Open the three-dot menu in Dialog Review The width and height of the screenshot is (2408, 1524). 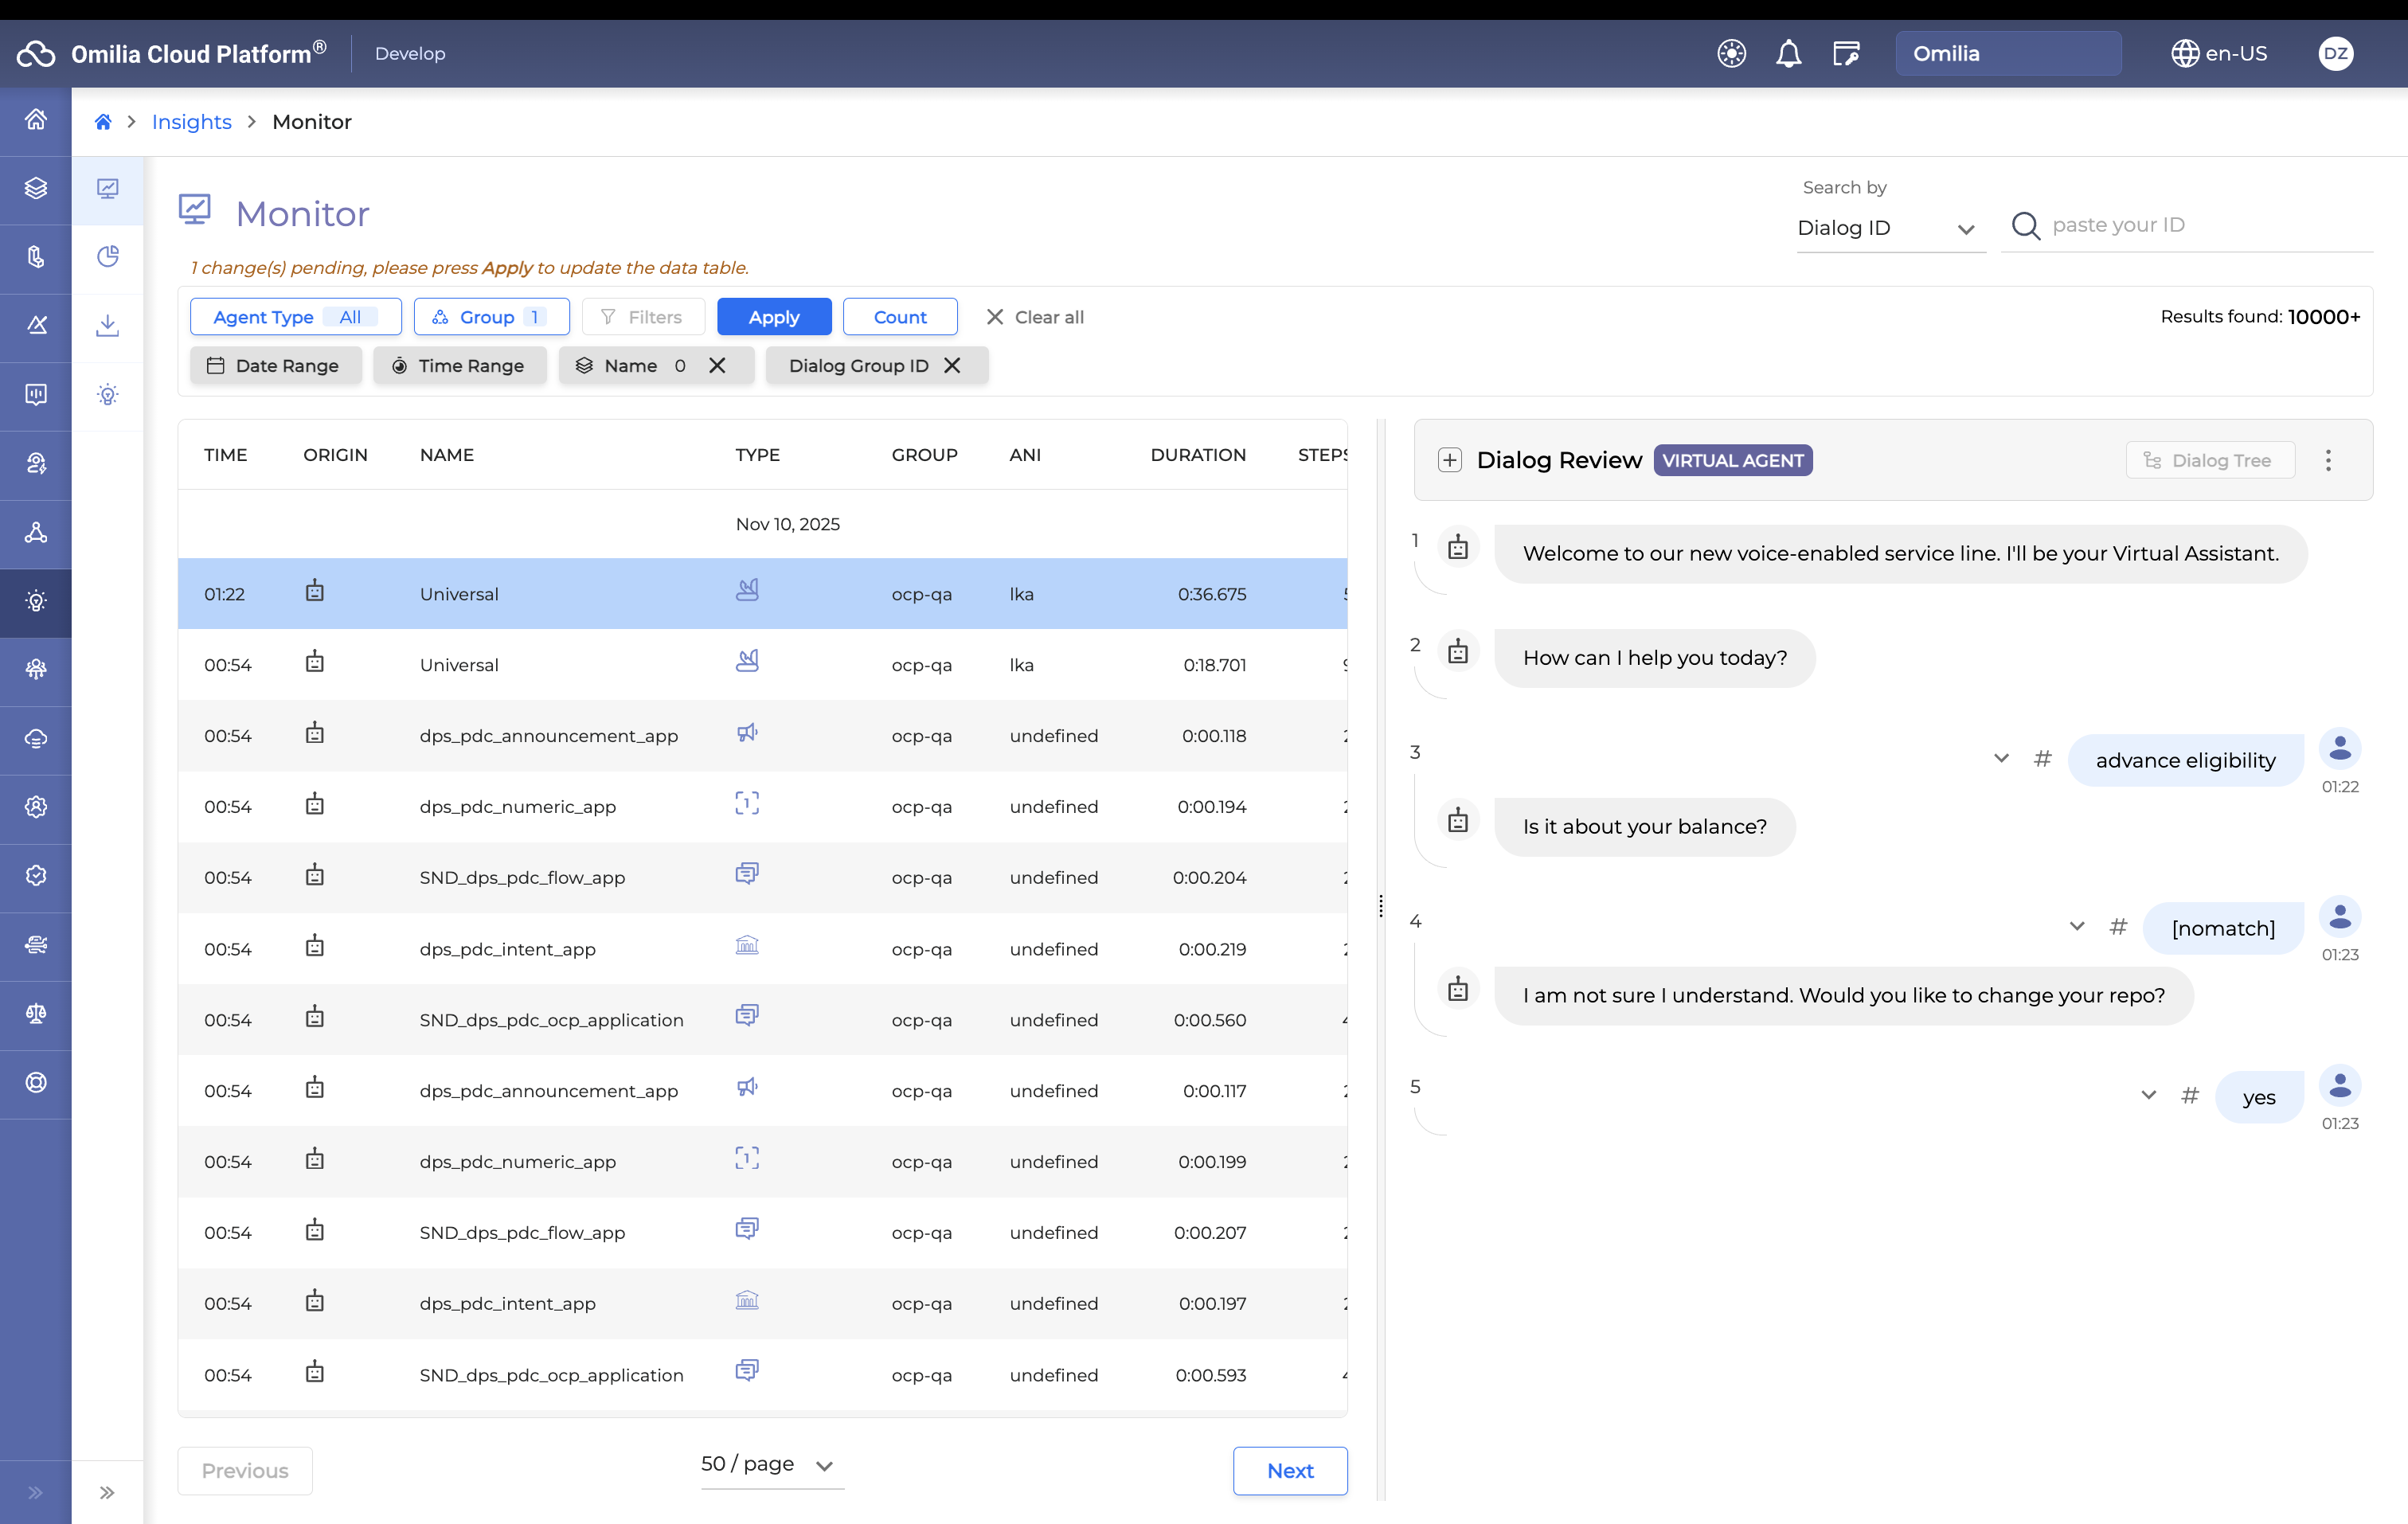pyautogui.click(x=2327, y=460)
